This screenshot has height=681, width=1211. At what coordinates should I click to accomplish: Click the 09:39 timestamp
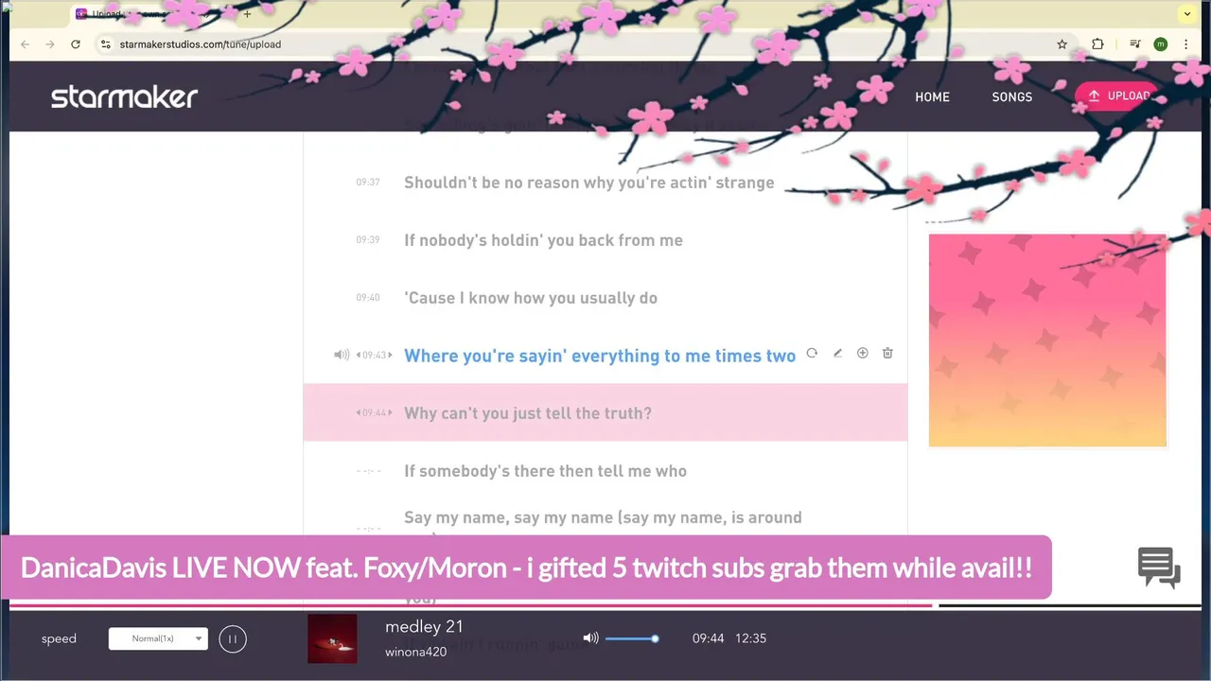(368, 239)
